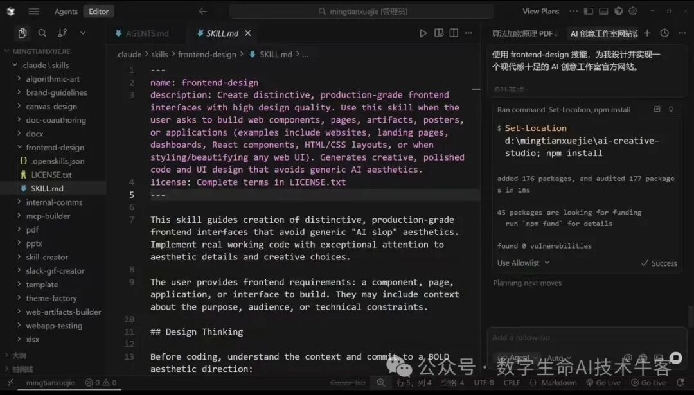This screenshot has width=694, height=395.
Task: Open the LICENSE.txt file
Action: [x=51, y=175]
